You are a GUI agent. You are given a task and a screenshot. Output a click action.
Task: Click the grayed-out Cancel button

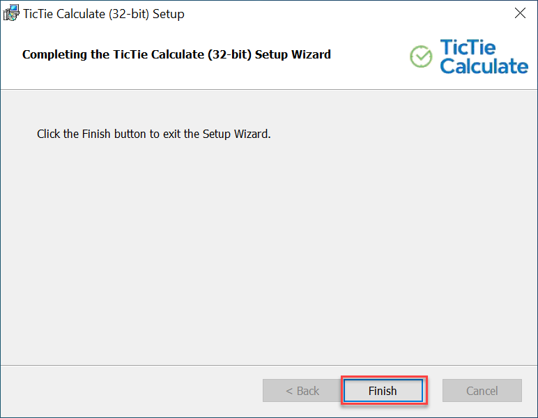click(x=482, y=391)
